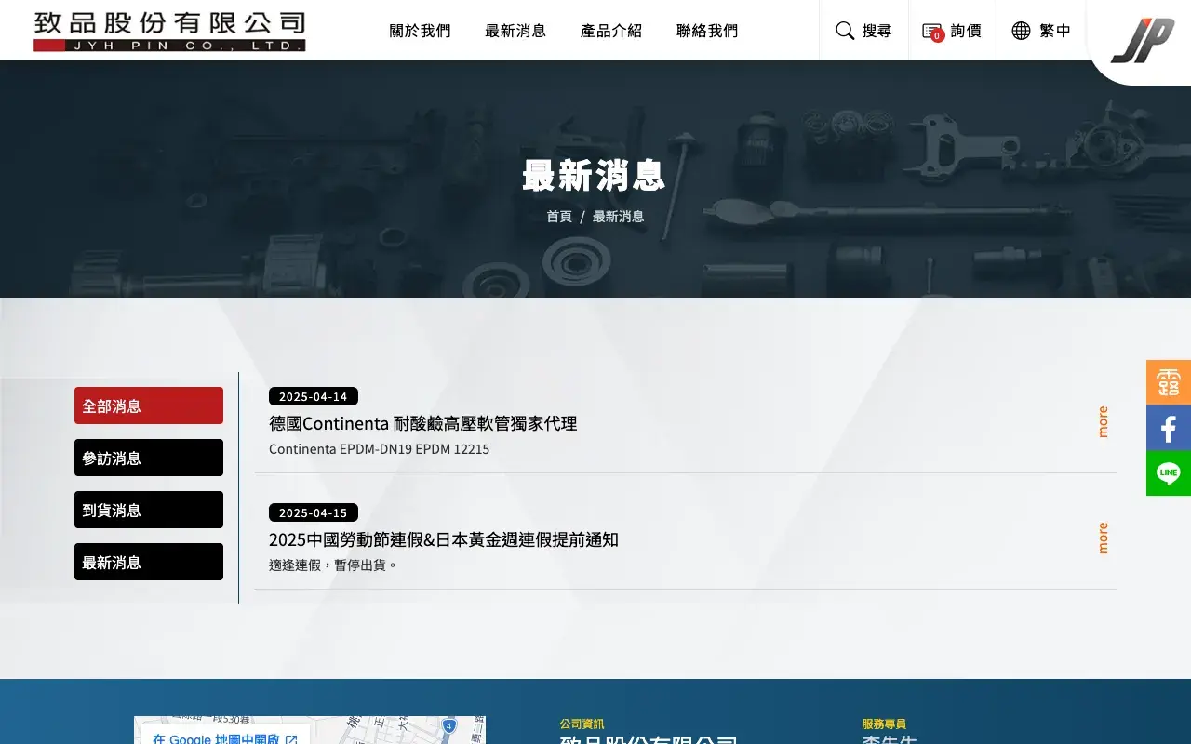This screenshot has height=744, width=1191.
Task: Click text Continenta EPDM-DN19 EPDM 12215
Action: [379, 449]
